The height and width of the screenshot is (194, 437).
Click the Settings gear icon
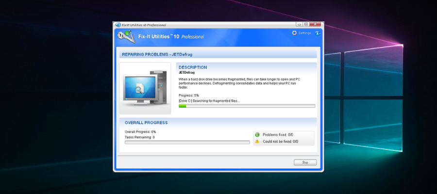pos(294,33)
